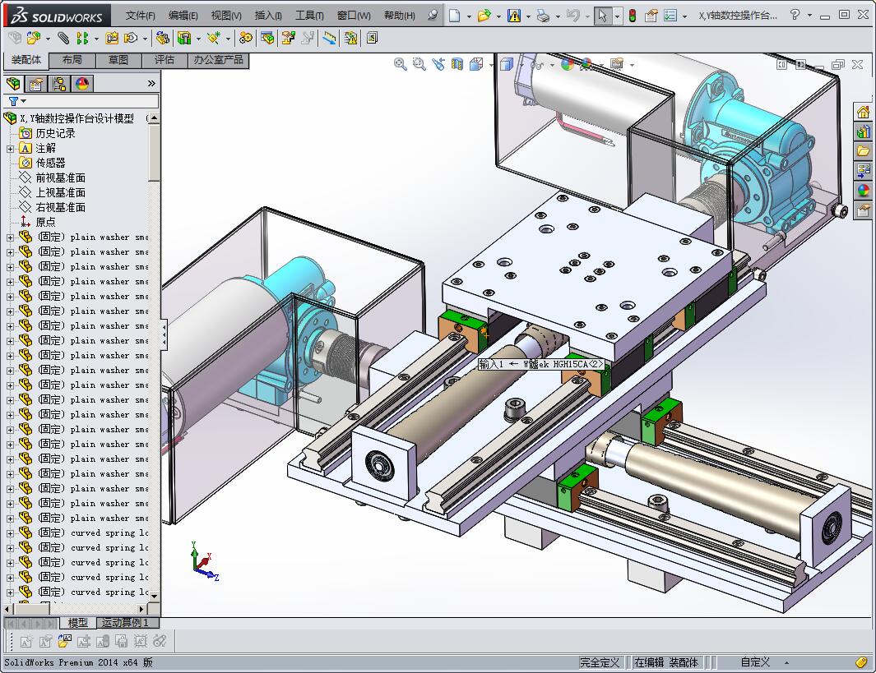Expand the feature tree panel chevron
This screenshot has height=673, width=876.
pyautogui.click(x=151, y=84)
